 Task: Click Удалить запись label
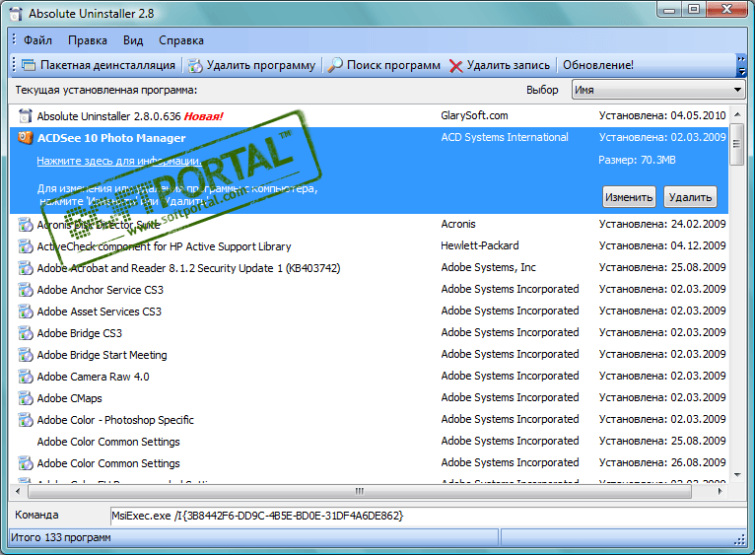click(508, 65)
